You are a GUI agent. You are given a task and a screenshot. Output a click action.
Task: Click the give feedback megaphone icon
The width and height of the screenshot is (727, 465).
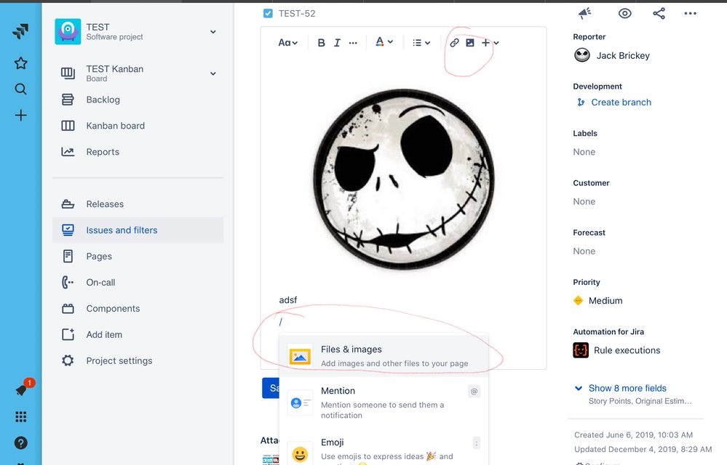point(584,13)
